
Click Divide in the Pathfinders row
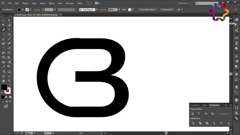193,123
